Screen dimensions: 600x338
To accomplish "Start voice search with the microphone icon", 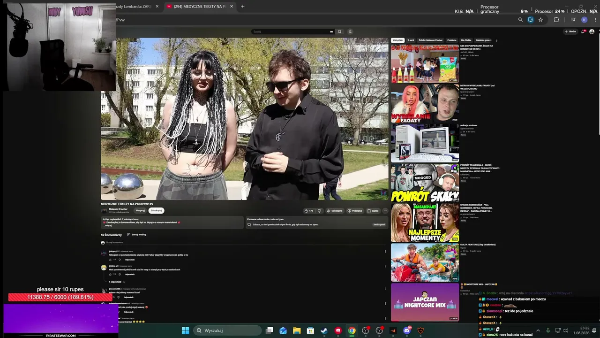I will coord(350,31).
